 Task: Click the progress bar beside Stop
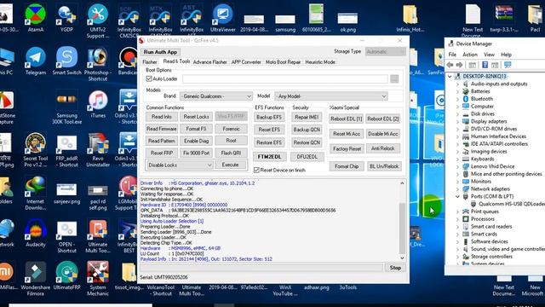pyautogui.click(x=261, y=268)
